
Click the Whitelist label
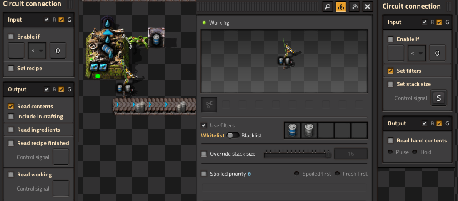pyautogui.click(x=213, y=135)
